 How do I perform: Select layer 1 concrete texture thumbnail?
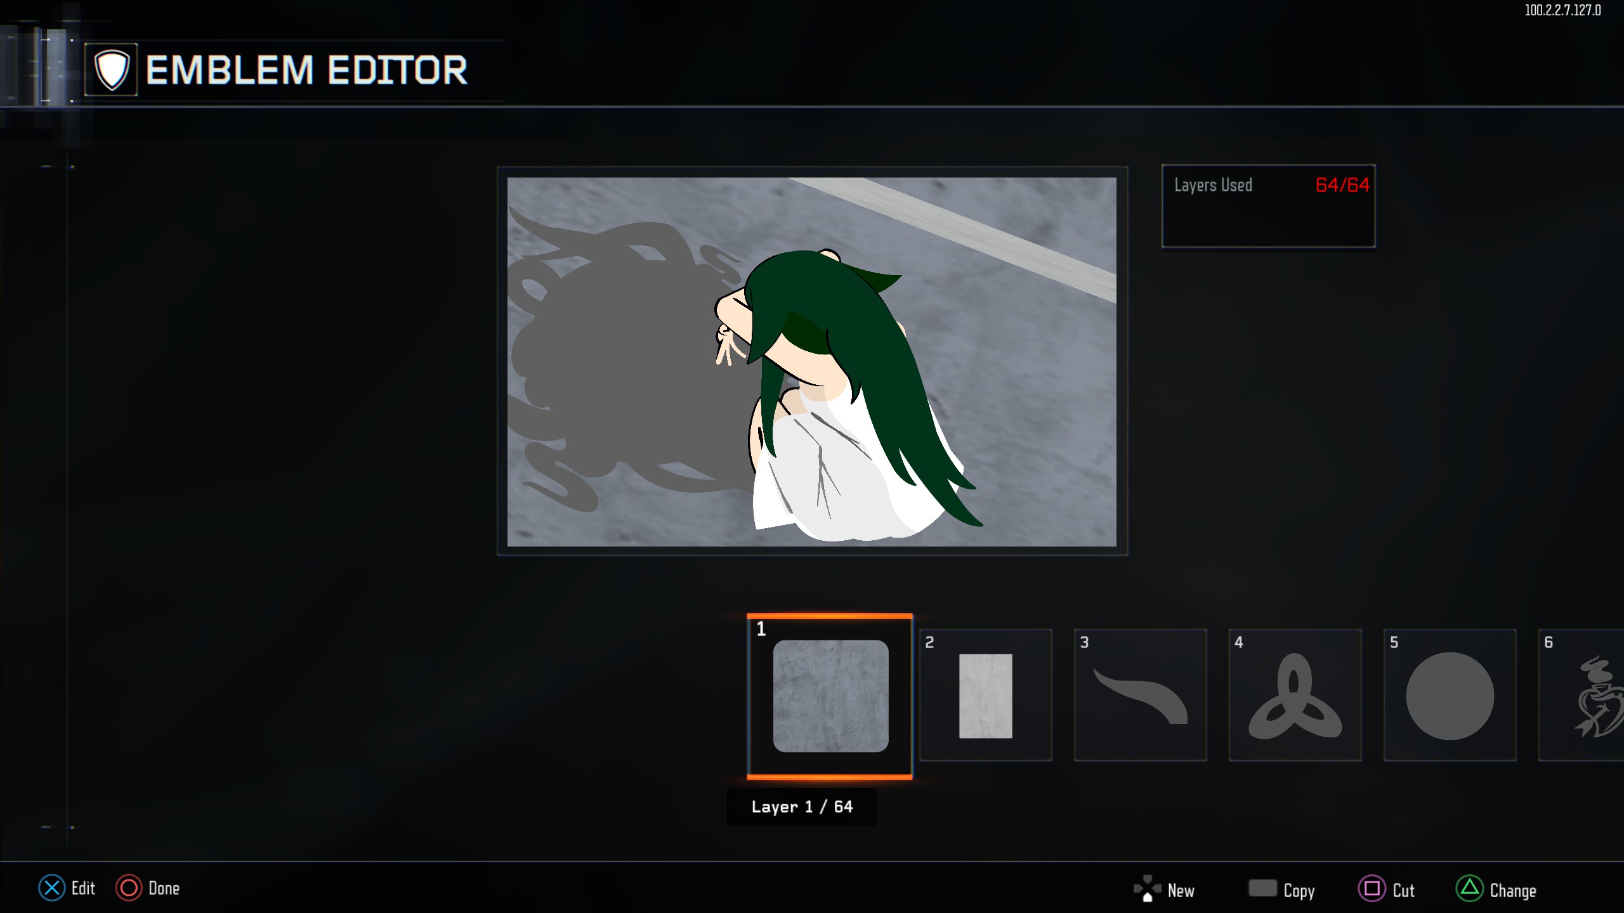tap(830, 696)
